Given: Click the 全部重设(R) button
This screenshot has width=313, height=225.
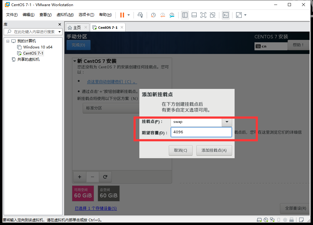Looking at the screenshot, I should (296, 208).
